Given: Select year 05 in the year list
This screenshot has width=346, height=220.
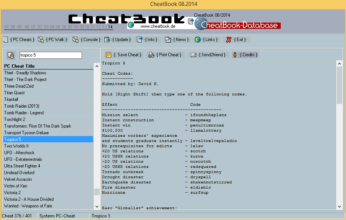Looking at the screenshot, I should point(58,27).
